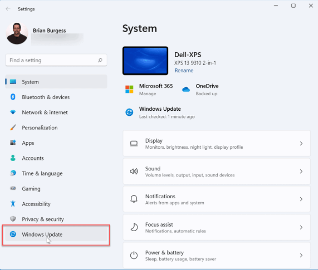Click the System monitor icon in sidebar
Image resolution: width=318 pixels, height=270 pixels.
(13, 81)
